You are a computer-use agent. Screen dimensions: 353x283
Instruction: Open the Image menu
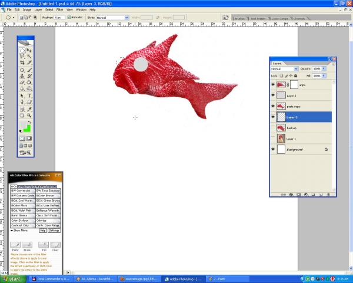coord(27,9)
